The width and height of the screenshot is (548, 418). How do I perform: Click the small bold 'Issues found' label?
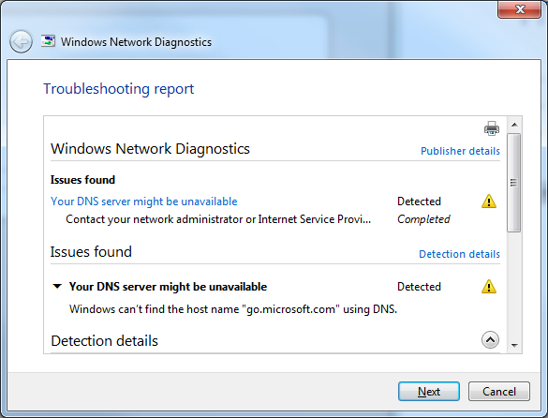pyautogui.click(x=82, y=180)
